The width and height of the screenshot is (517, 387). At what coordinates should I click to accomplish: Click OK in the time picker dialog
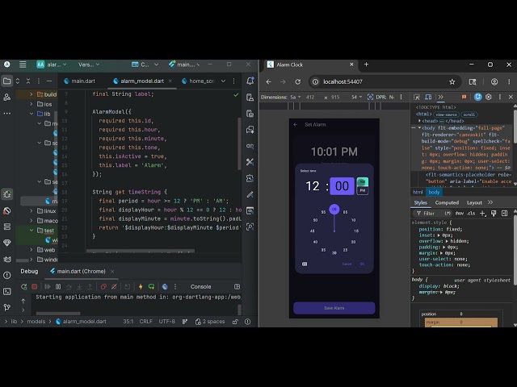(363, 264)
